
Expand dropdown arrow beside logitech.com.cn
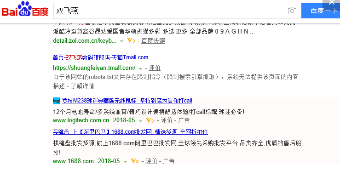pos(140,121)
